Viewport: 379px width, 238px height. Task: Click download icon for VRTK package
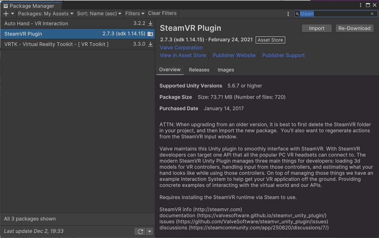150,44
